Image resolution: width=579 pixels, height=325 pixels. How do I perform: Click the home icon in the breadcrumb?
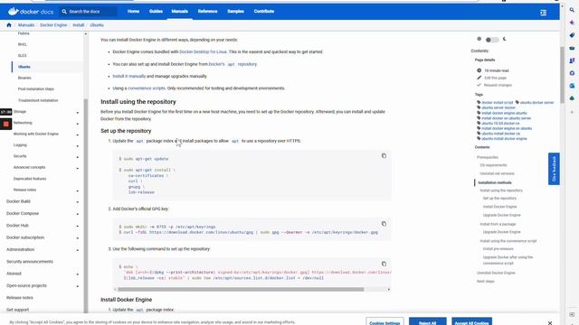pos(9,25)
